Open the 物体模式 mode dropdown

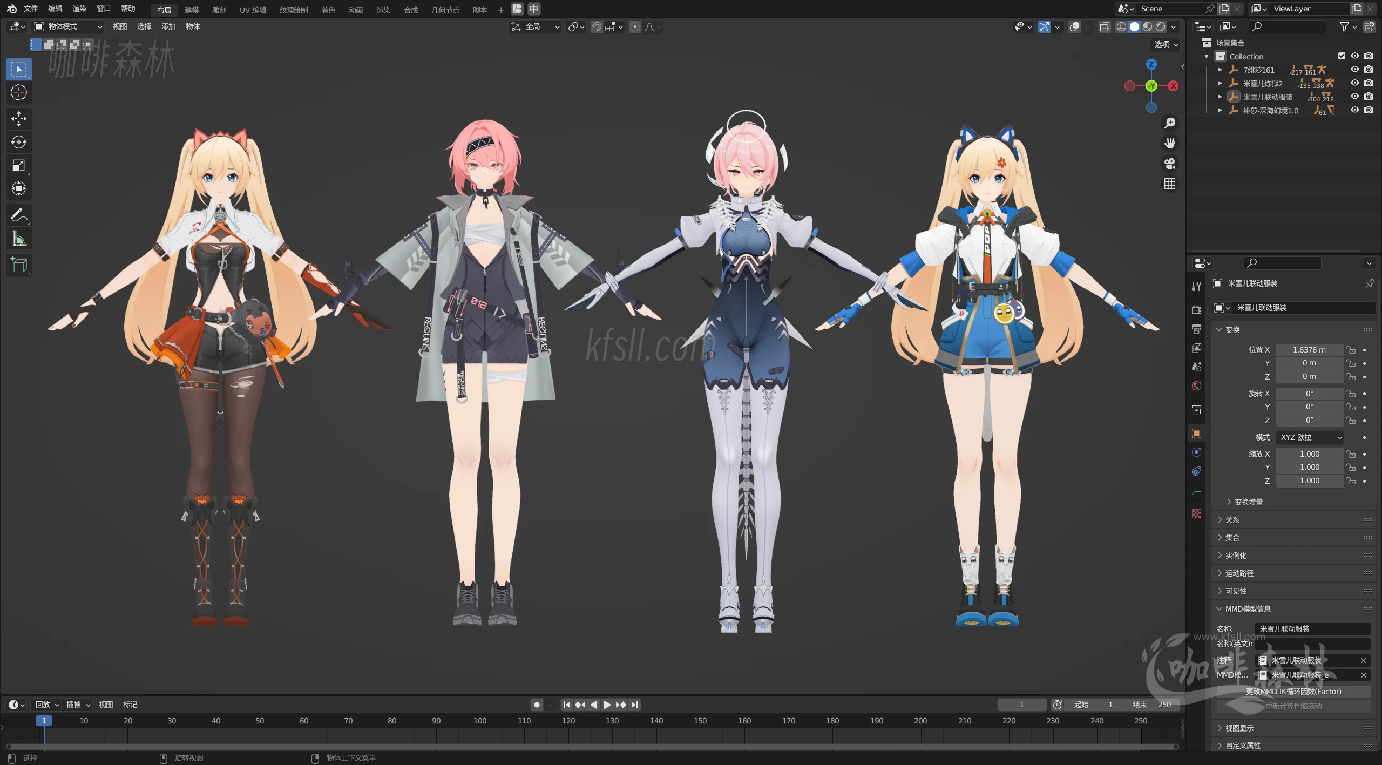(x=68, y=26)
